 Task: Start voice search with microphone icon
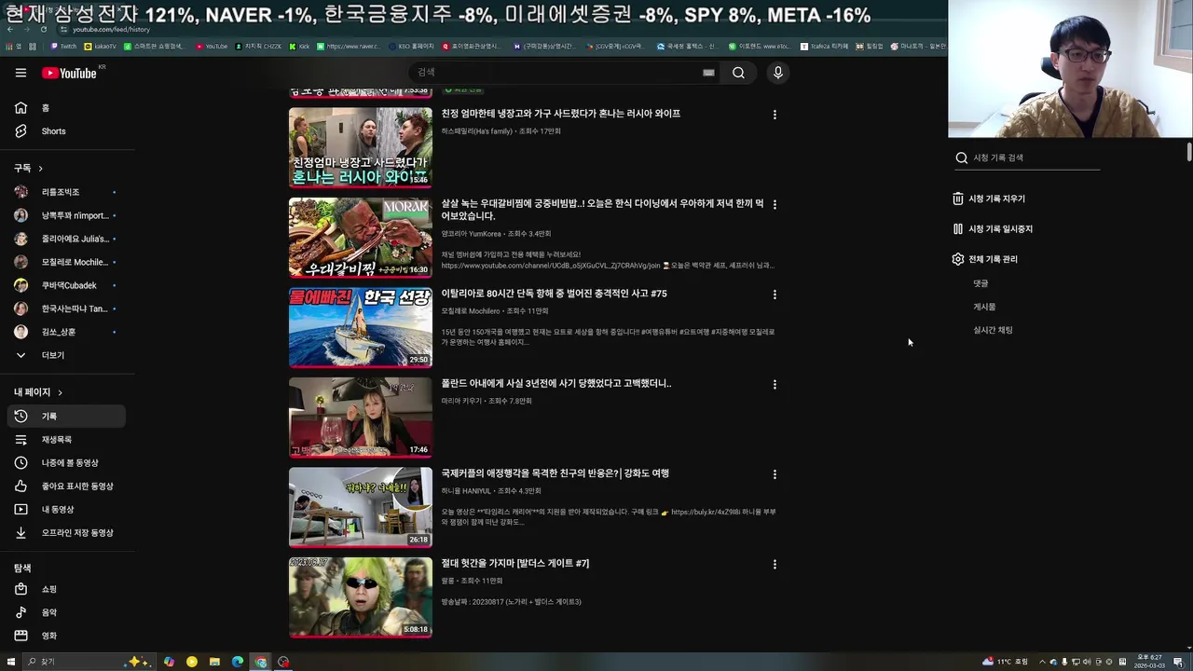(778, 73)
